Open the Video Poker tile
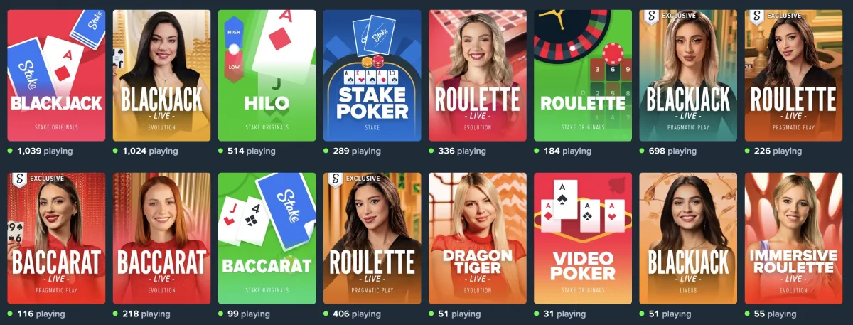Viewport: 853px width, 325px height. [583, 238]
